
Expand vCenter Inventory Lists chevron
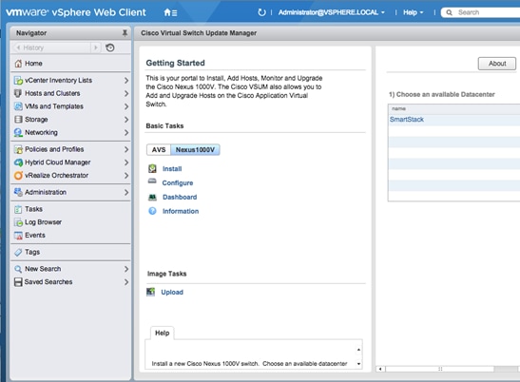(x=126, y=80)
